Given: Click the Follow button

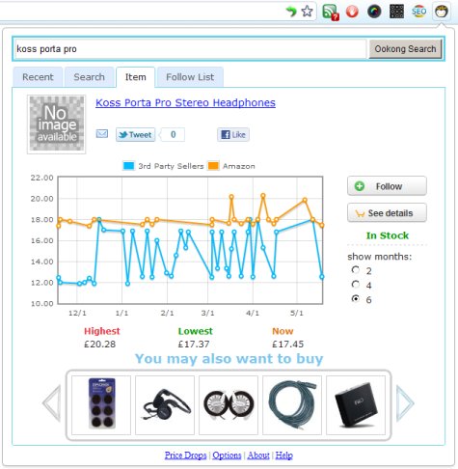Looking at the screenshot, I should (x=387, y=186).
